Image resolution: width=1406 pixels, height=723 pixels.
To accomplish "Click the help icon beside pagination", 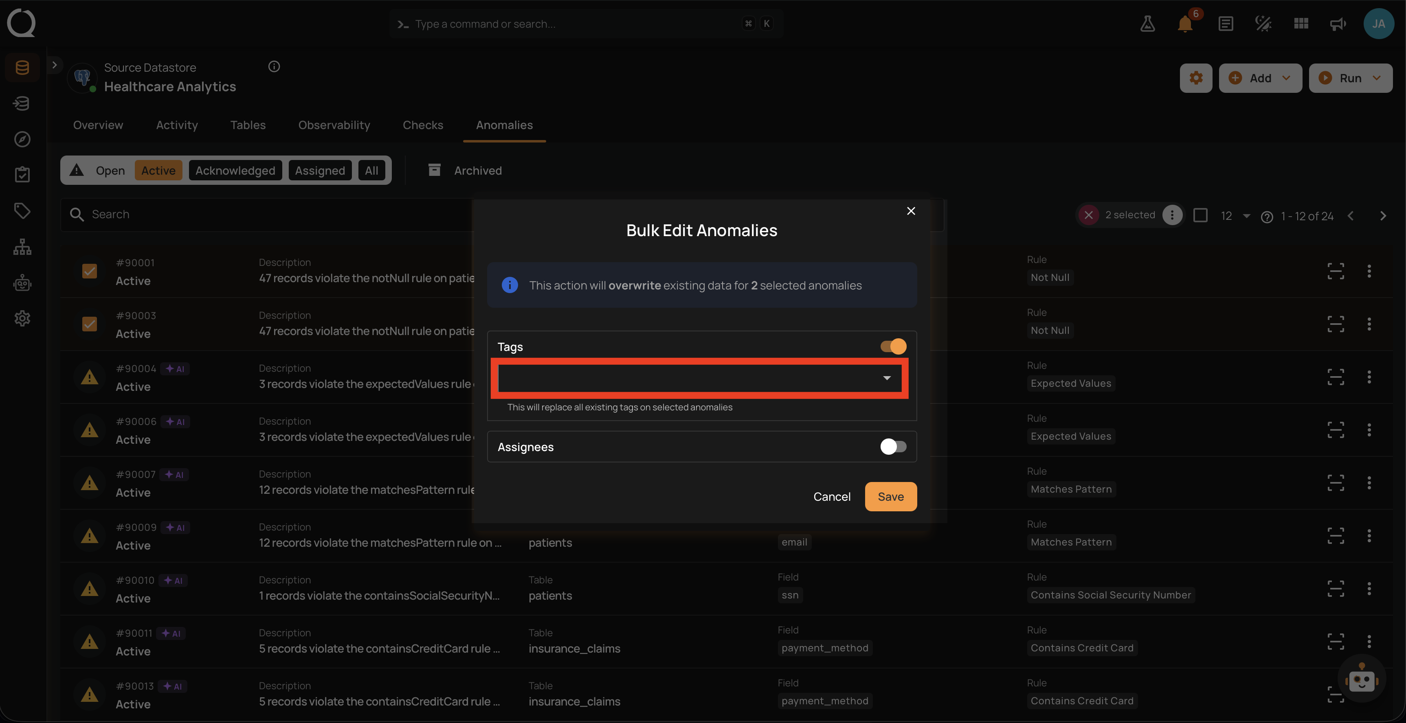I will click(1267, 217).
